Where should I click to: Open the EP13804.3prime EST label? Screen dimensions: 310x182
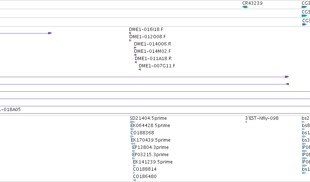tap(150, 147)
